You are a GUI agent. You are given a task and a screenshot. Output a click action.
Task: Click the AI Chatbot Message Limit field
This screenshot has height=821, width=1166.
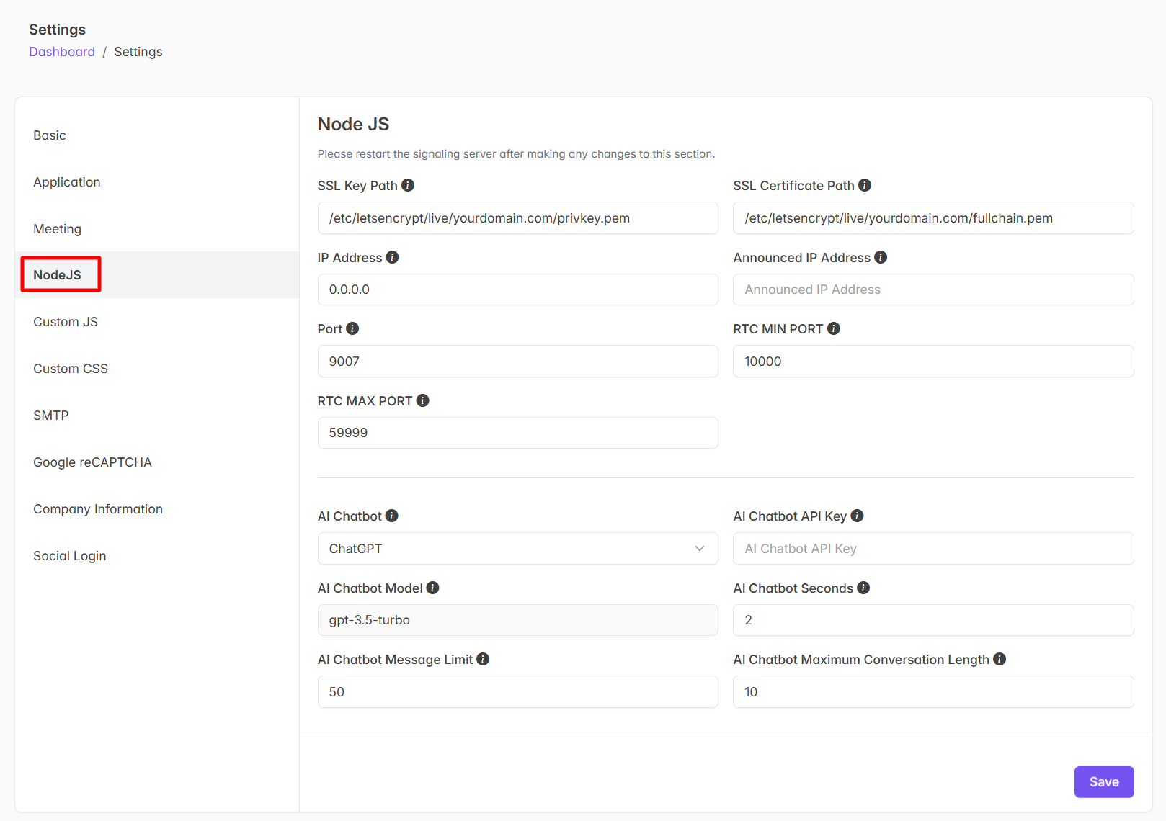click(x=517, y=691)
